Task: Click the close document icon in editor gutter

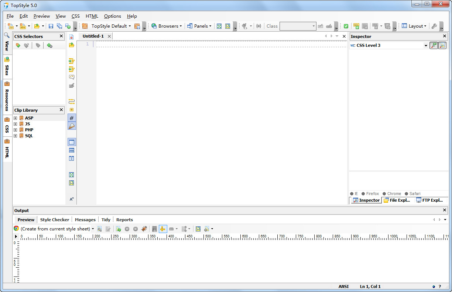Action: tap(72, 37)
